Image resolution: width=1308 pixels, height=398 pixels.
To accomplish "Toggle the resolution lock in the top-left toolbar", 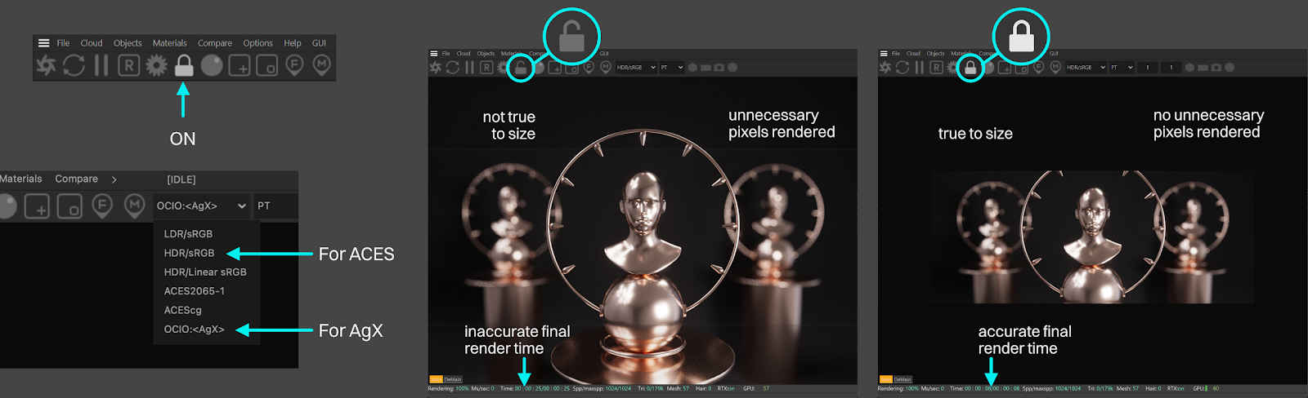I will (x=184, y=65).
